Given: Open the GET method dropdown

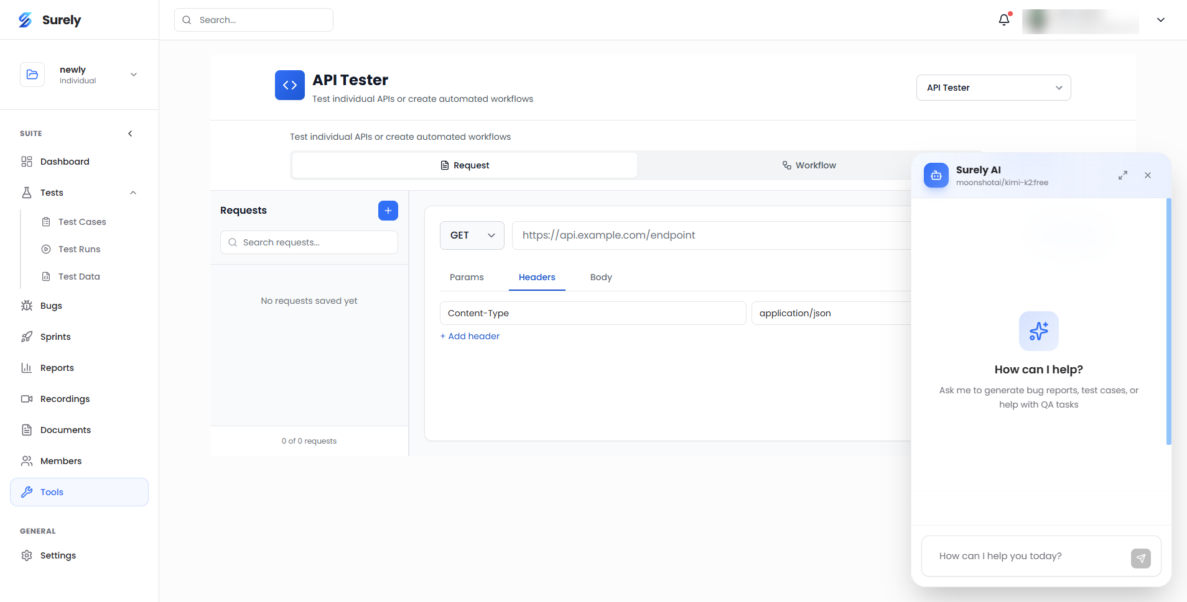Looking at the screenshot, I should point(472,235).
